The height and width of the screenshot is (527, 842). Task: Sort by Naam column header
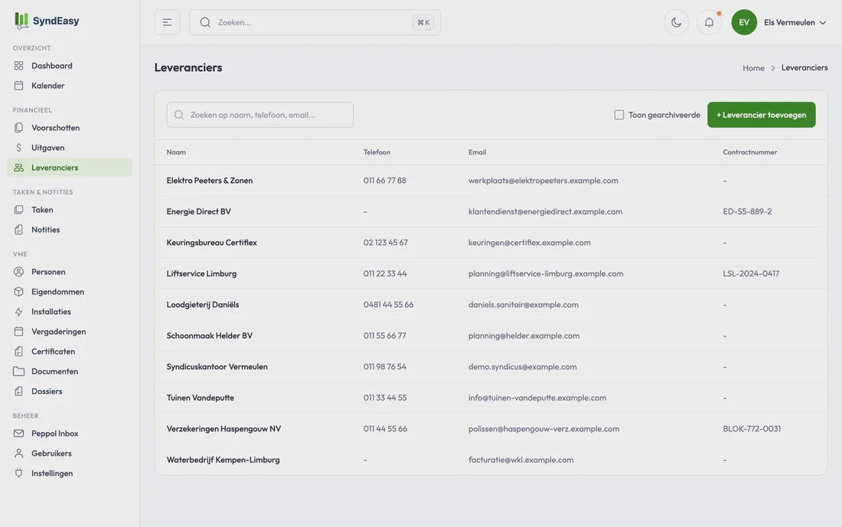click(x=176, y=152)
